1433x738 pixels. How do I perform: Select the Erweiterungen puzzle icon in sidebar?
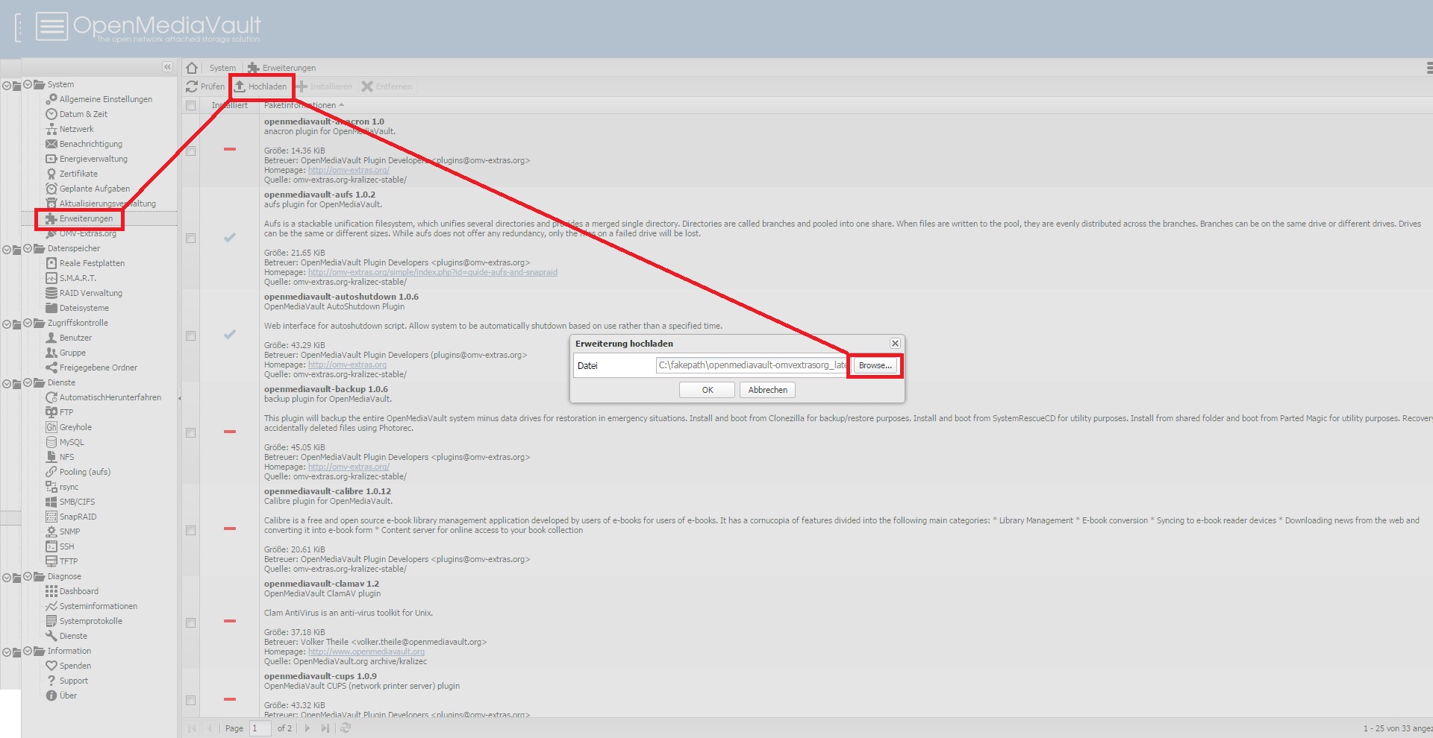(51, 218)
